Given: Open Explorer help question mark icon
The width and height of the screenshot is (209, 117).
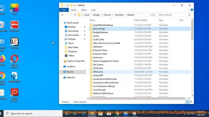Looking at the screenshot, I should (192, 10).
